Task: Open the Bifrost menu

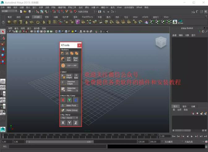Action: point(139,7)
